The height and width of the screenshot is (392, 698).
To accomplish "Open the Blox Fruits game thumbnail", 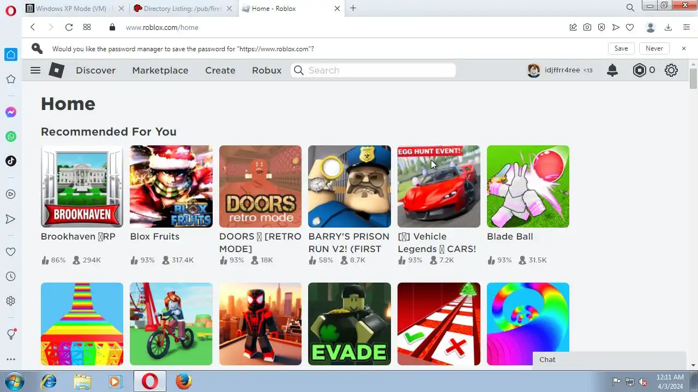I will (171, 186).
